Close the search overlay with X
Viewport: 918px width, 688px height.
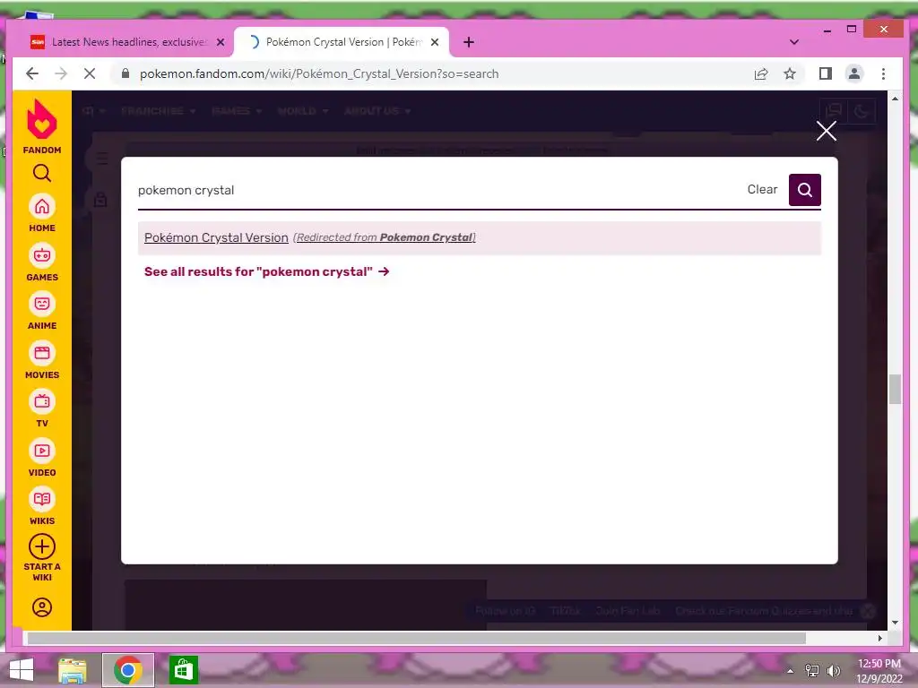click(826, 131)
